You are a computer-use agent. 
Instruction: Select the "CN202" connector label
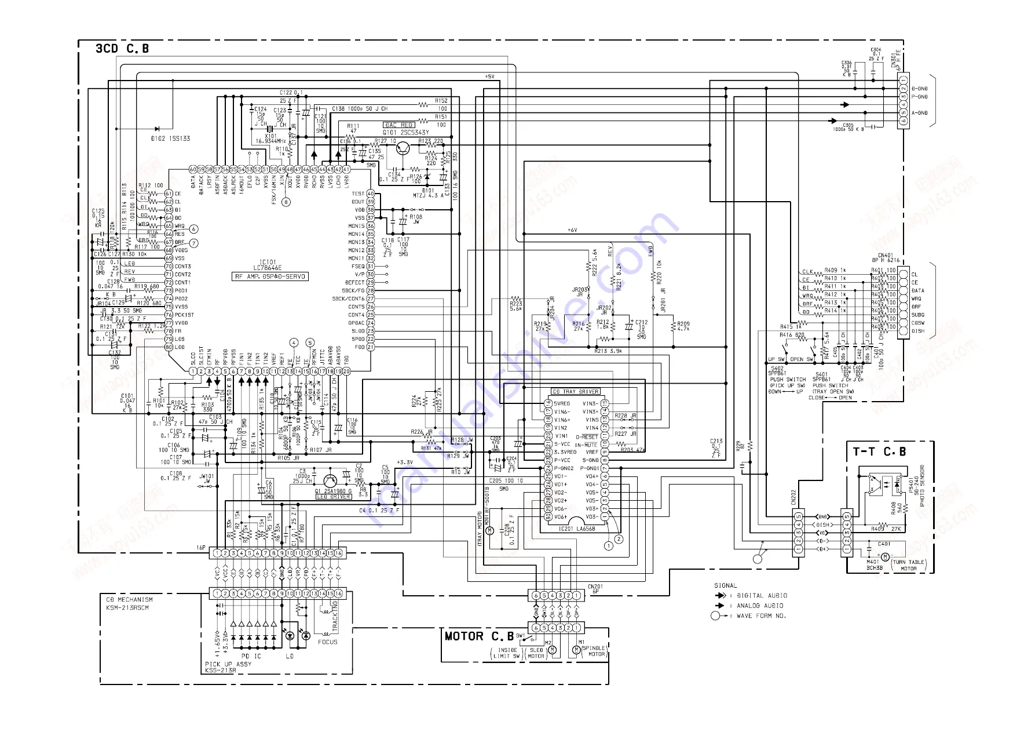[793, 497]
